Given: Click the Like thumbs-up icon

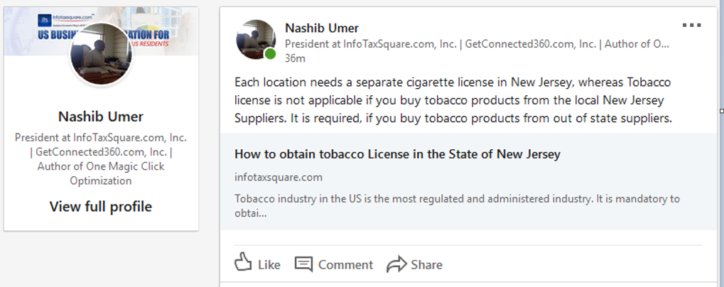Looking at the screenshot, I should (243, 261).
